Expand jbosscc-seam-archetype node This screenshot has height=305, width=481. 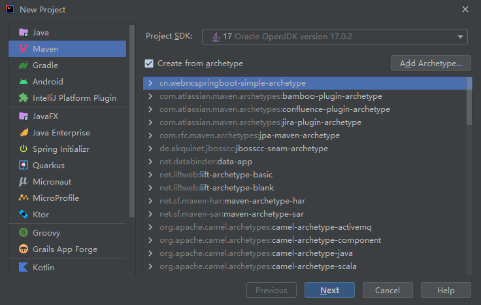click(150, 149)
